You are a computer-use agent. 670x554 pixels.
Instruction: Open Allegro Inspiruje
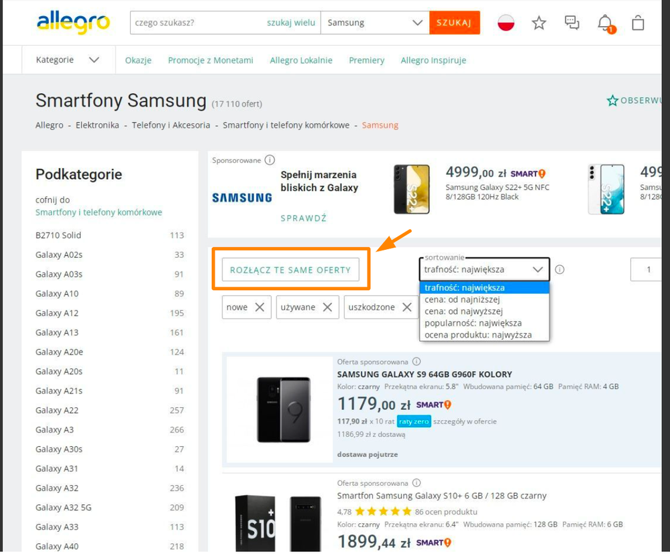click(x=433, y=60)
